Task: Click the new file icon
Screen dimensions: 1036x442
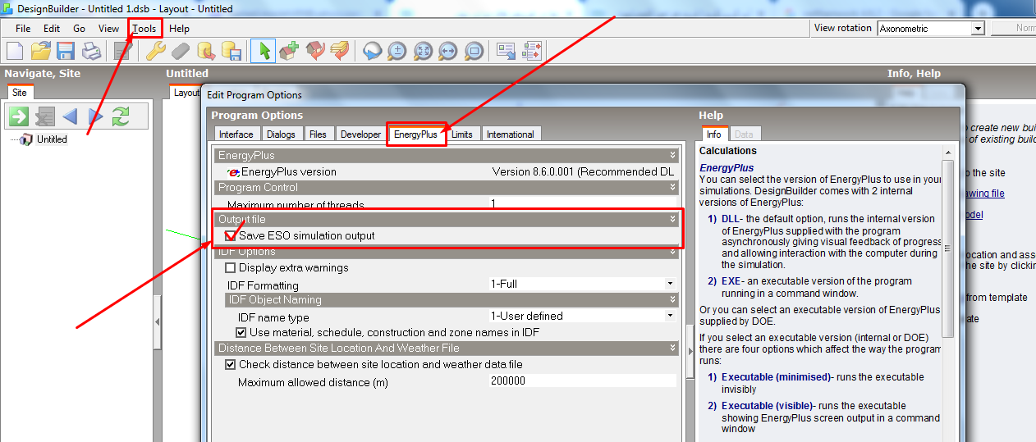Action: [x=15, y=51]
